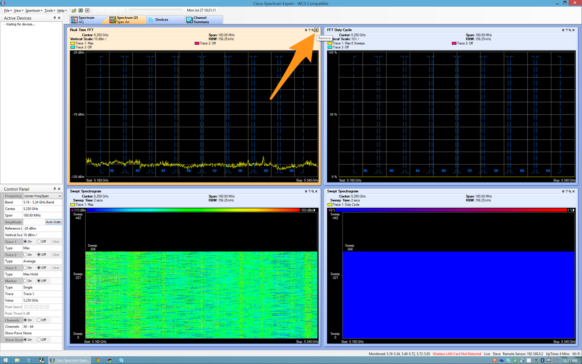Viewport: 582px width, 364px height.
Task: Open help for the FFT Duty Cycle plot
Action: (x=566, y=30)
